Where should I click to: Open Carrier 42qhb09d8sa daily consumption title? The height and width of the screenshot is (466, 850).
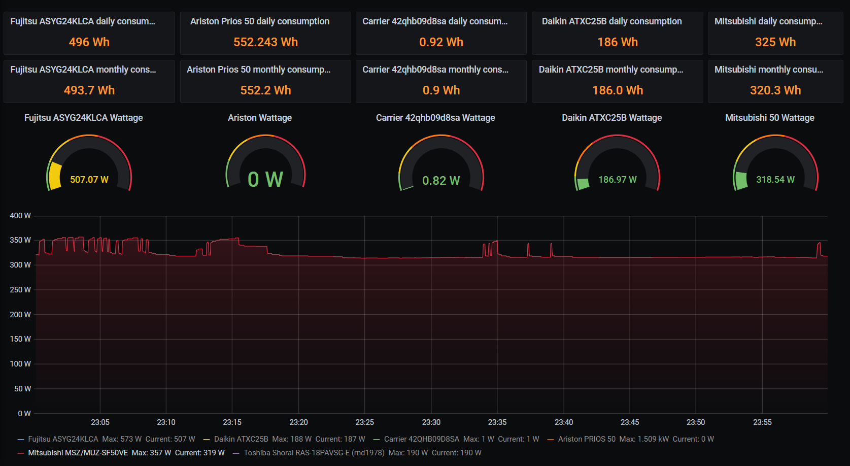[435, 21]
